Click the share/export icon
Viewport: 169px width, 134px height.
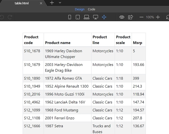click(131, 17)
